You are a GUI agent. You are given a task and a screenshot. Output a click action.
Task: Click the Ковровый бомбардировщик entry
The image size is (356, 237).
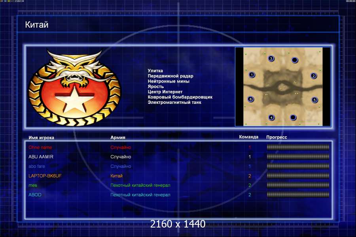(180, 97)
